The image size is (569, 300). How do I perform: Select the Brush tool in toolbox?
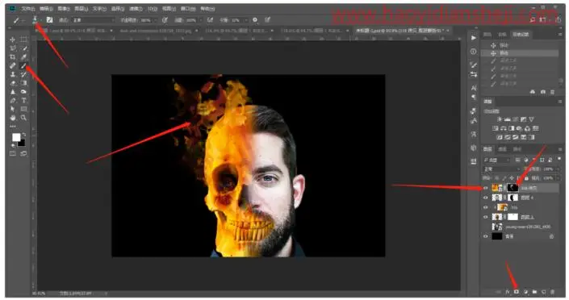23,65
